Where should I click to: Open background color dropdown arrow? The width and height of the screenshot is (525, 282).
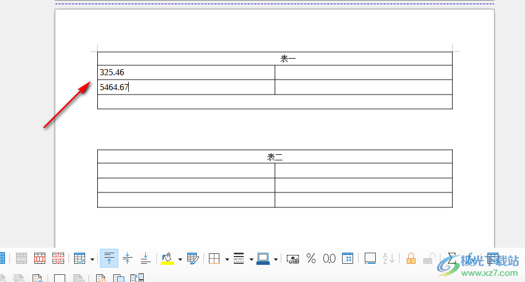[x=180, y=259]
